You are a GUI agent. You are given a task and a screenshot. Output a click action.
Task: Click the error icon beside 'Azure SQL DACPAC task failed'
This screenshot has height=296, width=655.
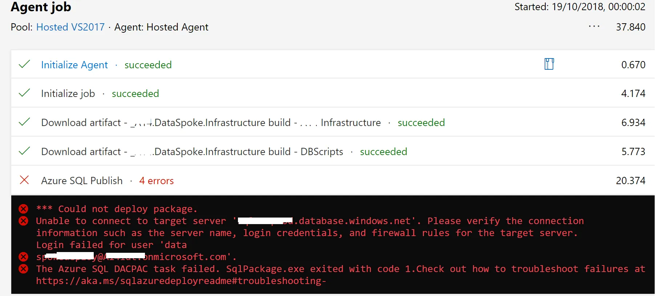(x=24, y=269)
